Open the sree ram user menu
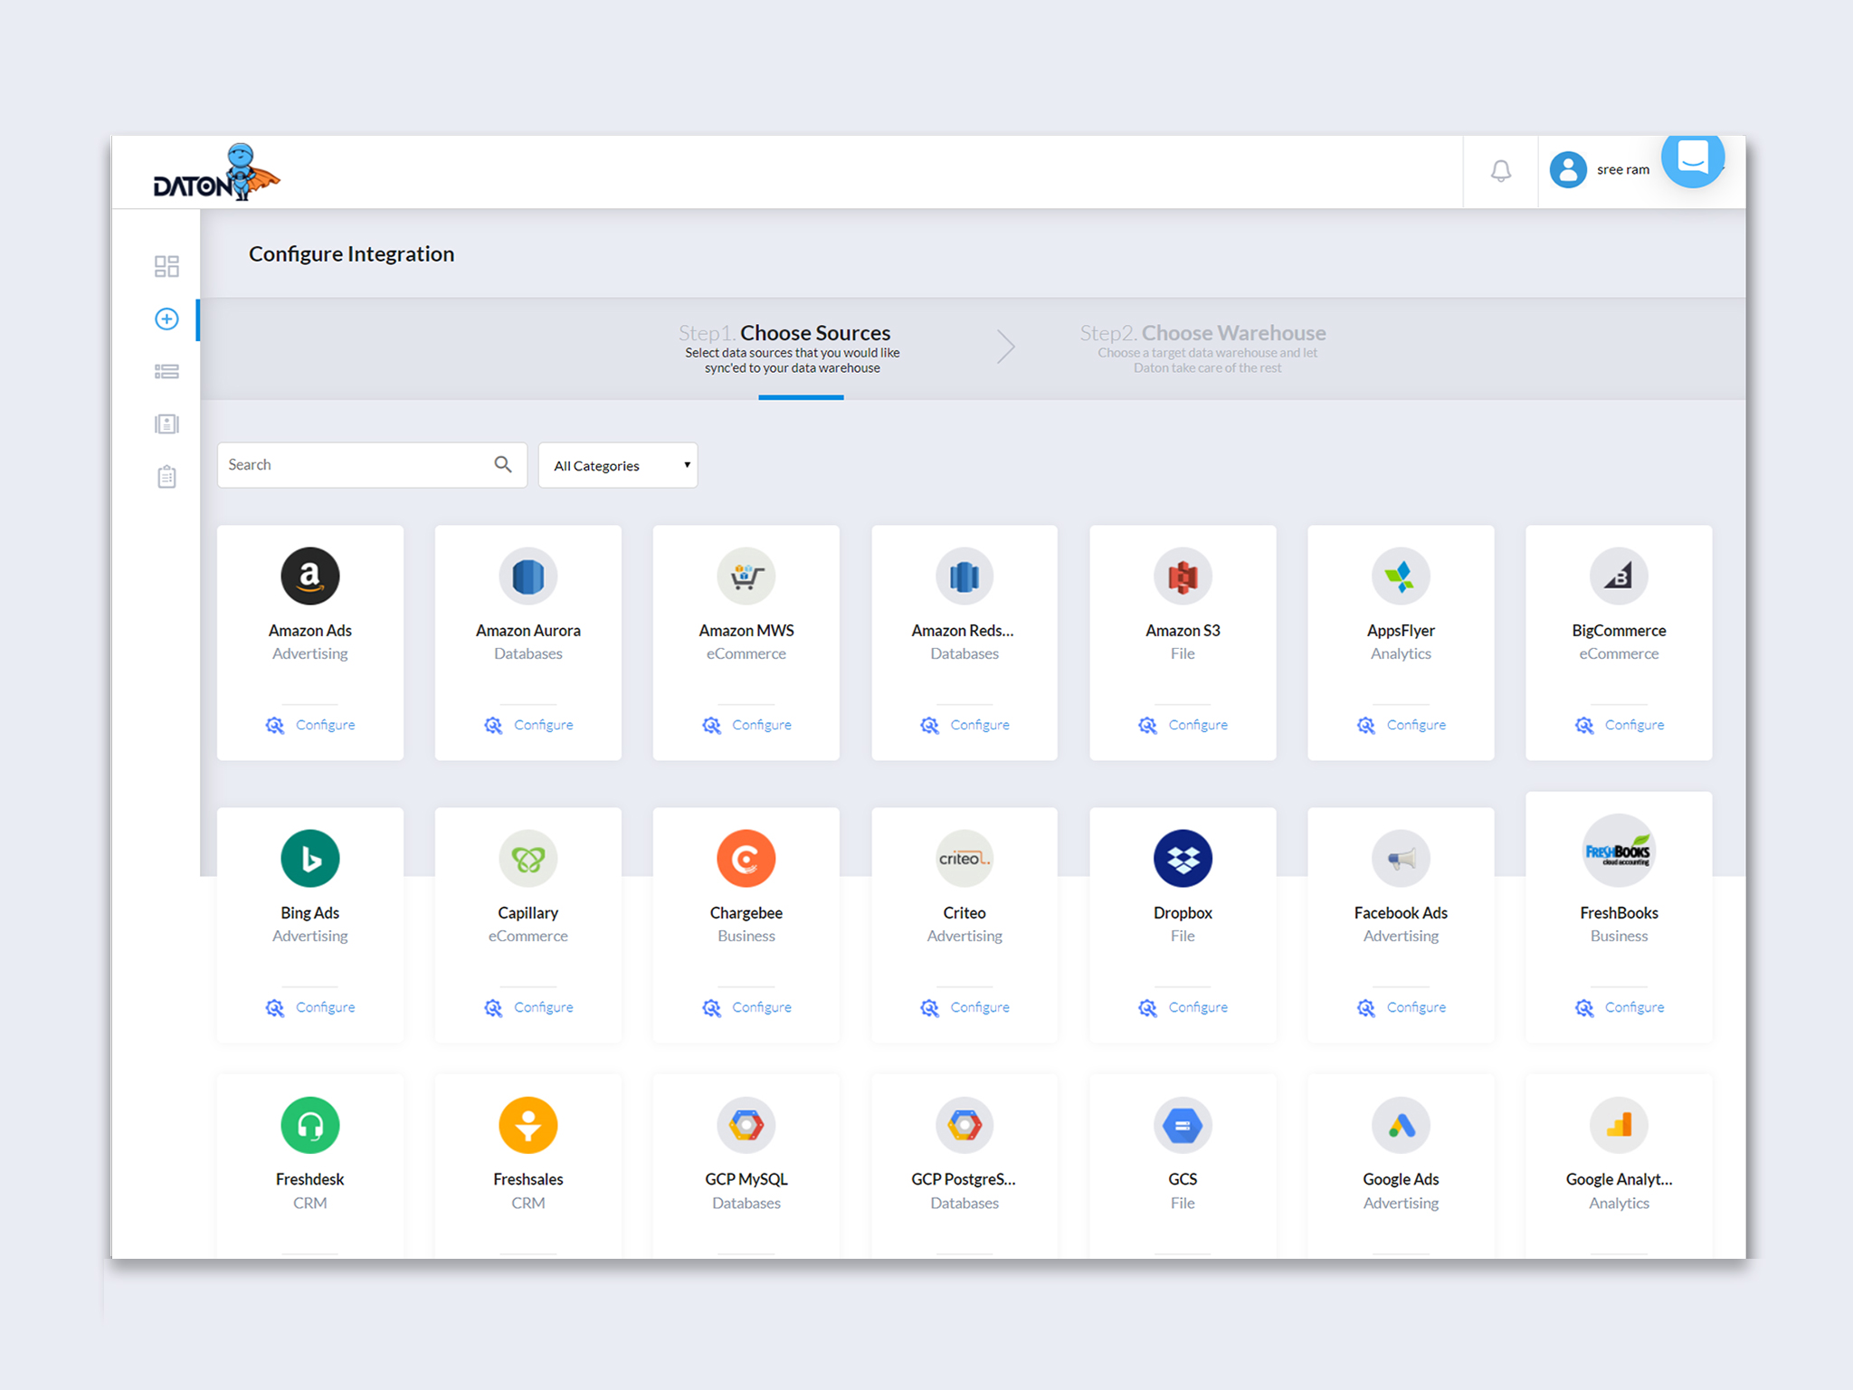This screenshot has width=1853, height=1390. [x=1601, y=170]
